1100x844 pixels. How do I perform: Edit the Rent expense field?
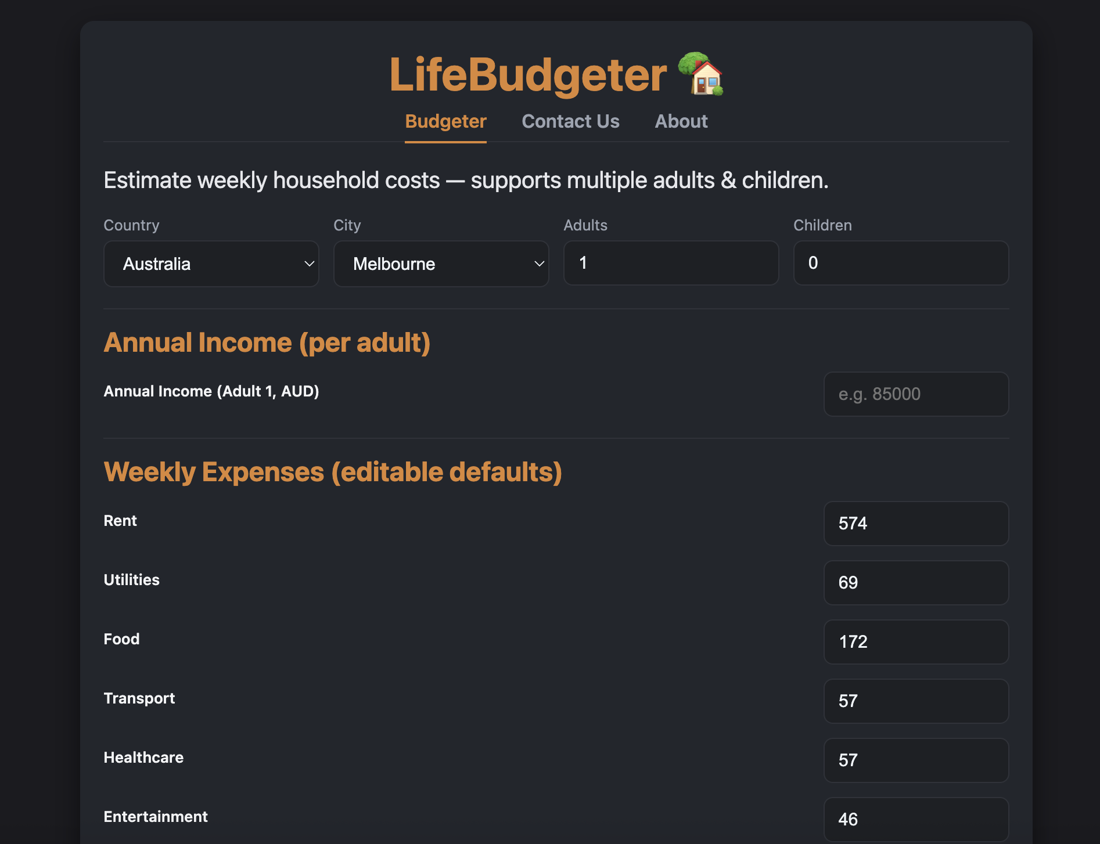[x=916, y=524]
